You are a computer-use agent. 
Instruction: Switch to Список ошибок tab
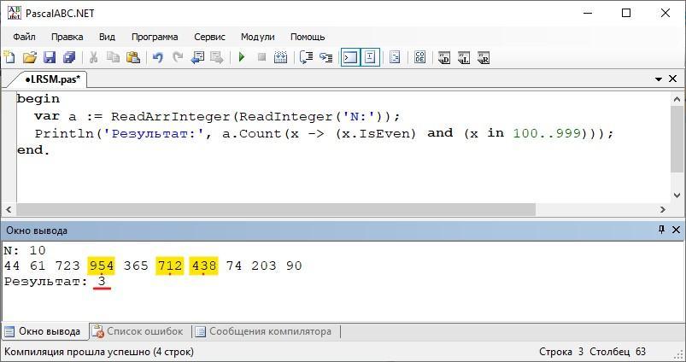[x=138, y=331]
